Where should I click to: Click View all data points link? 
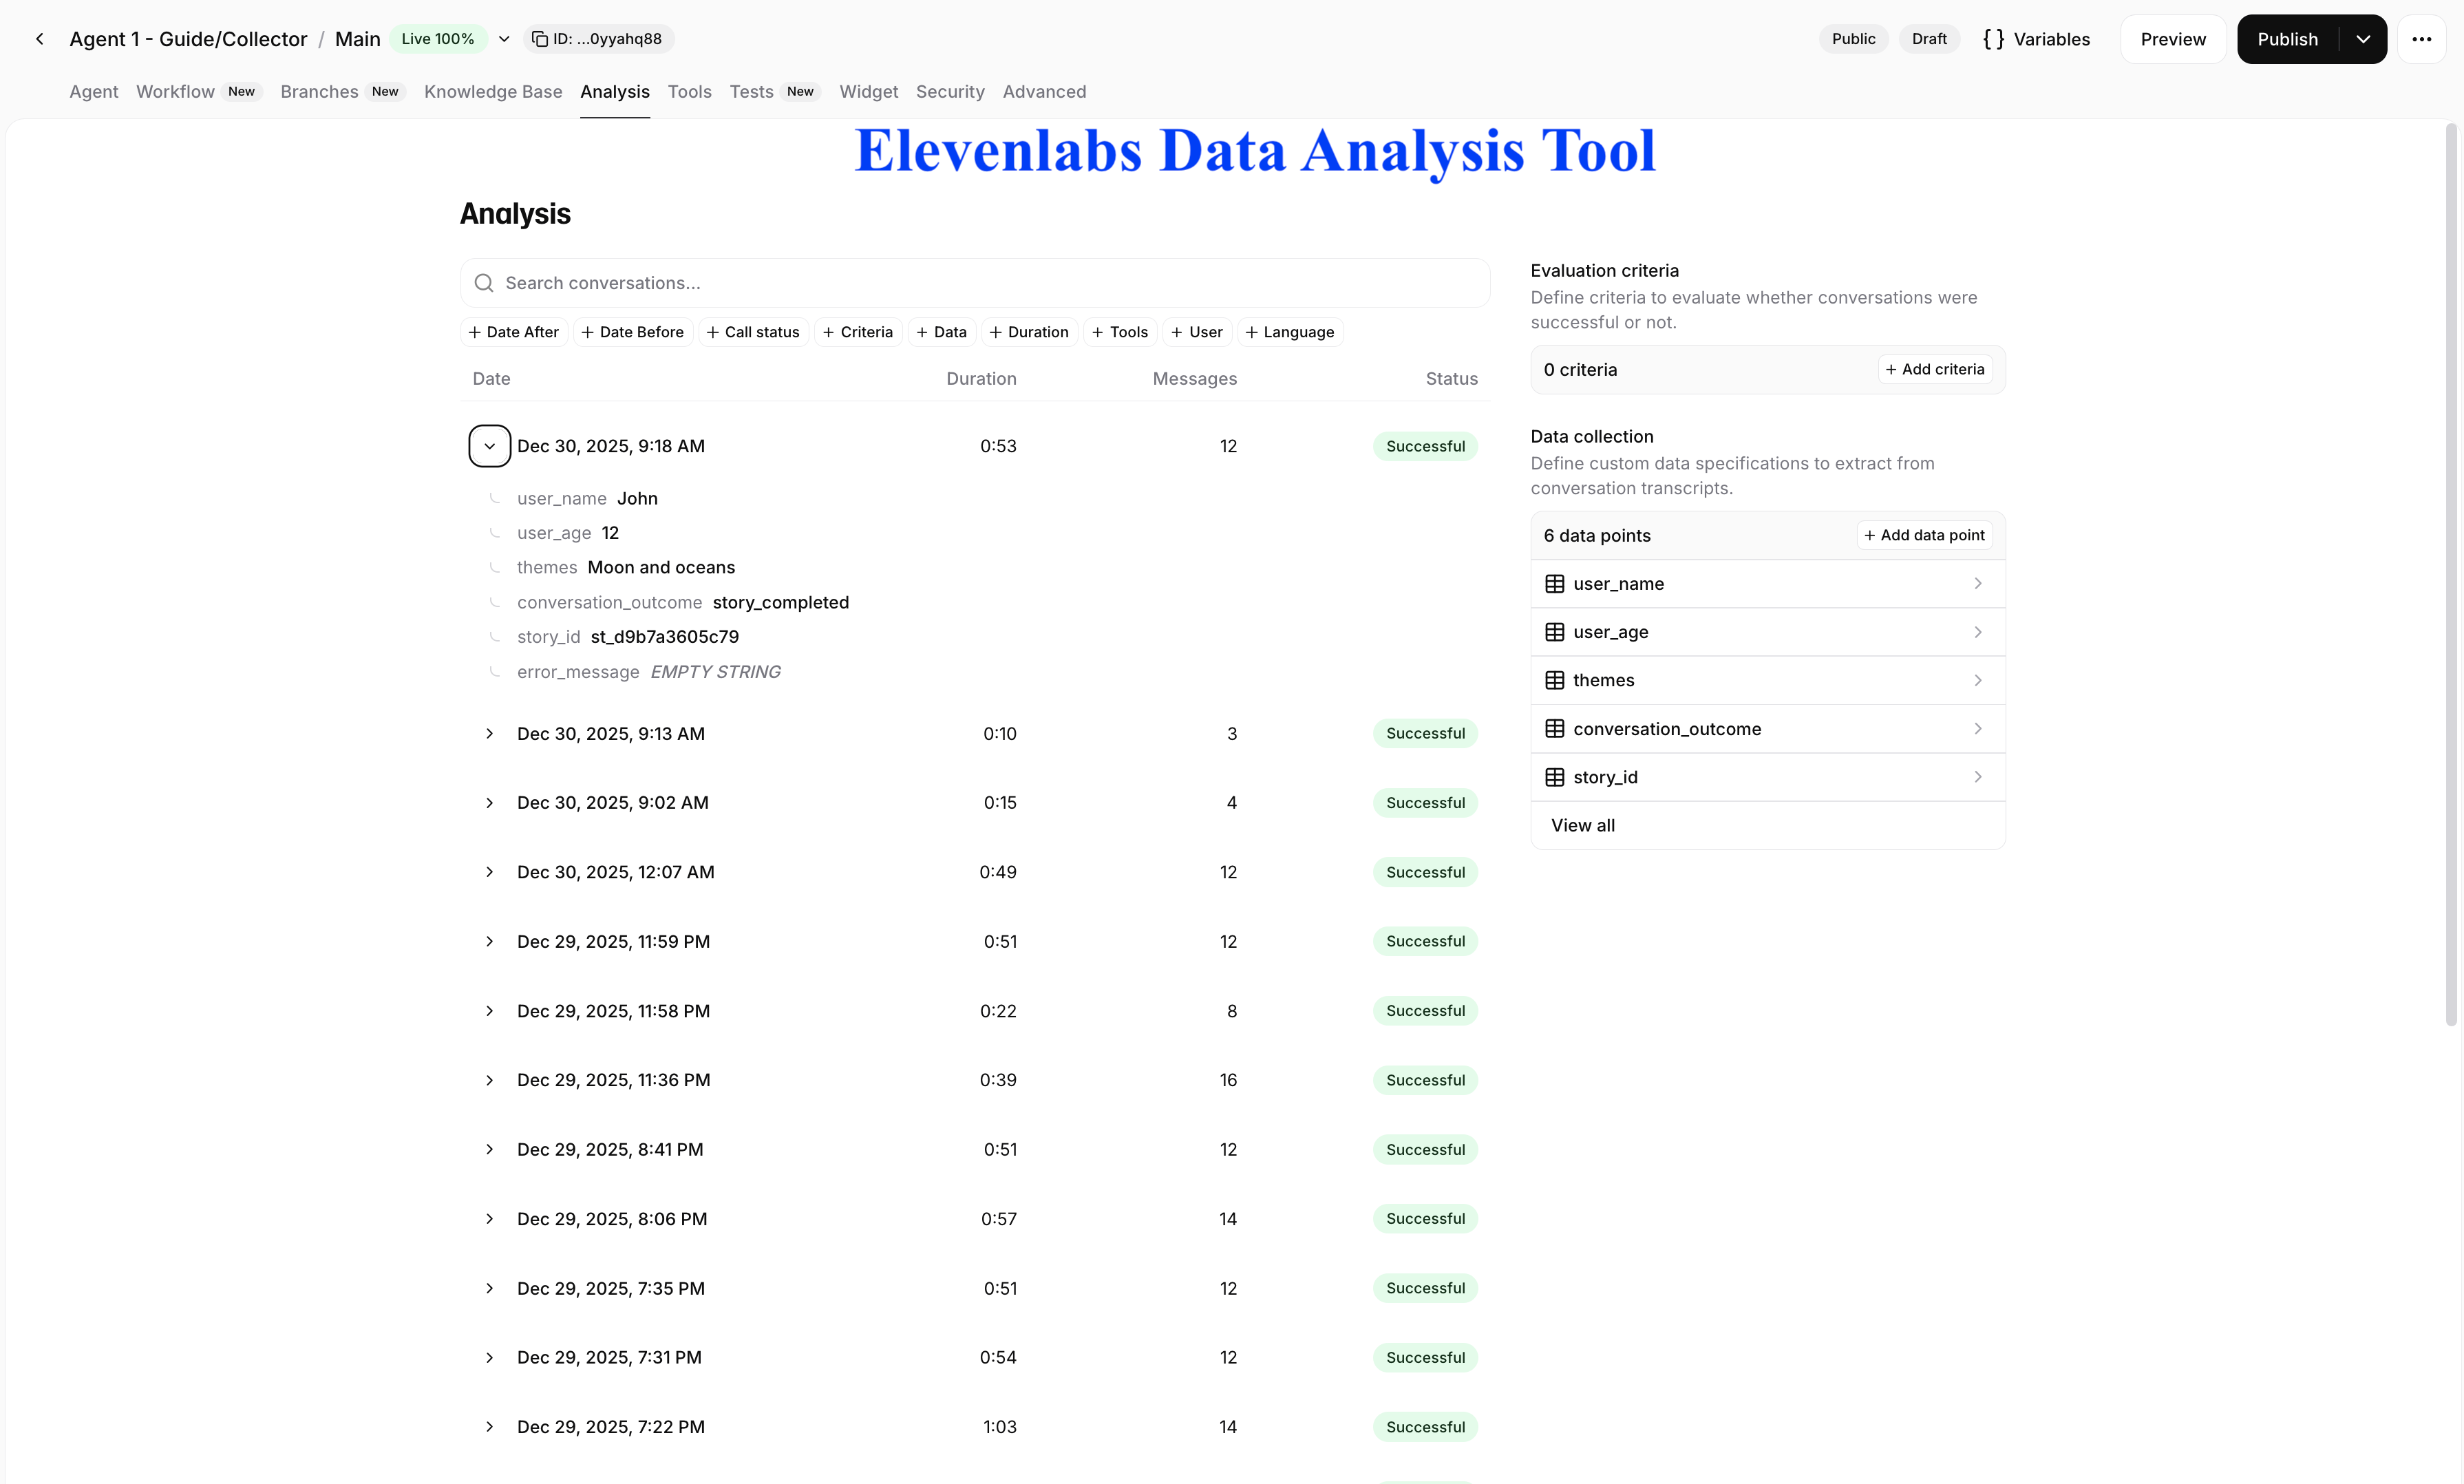(1582, 825)
